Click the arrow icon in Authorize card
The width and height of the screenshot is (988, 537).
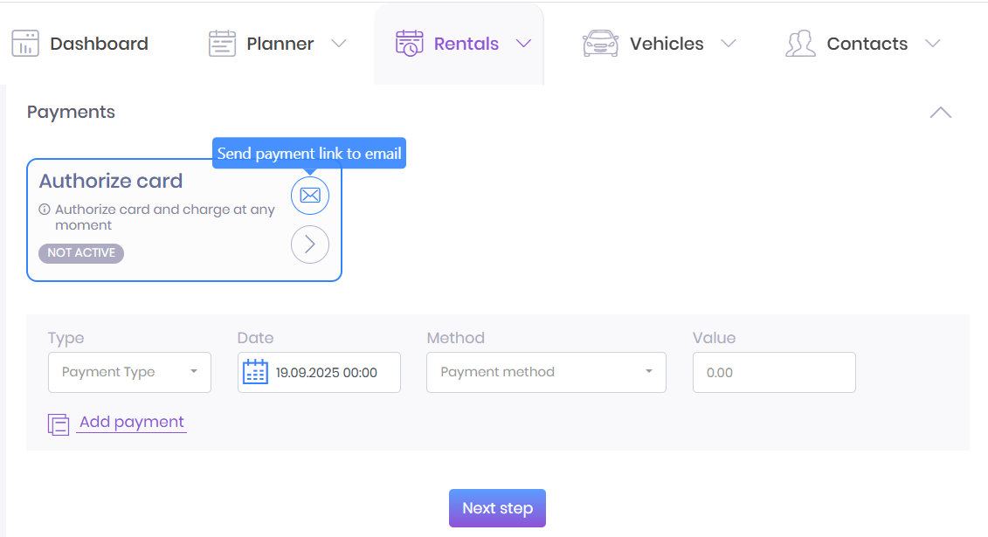click(x=310, y=244)
